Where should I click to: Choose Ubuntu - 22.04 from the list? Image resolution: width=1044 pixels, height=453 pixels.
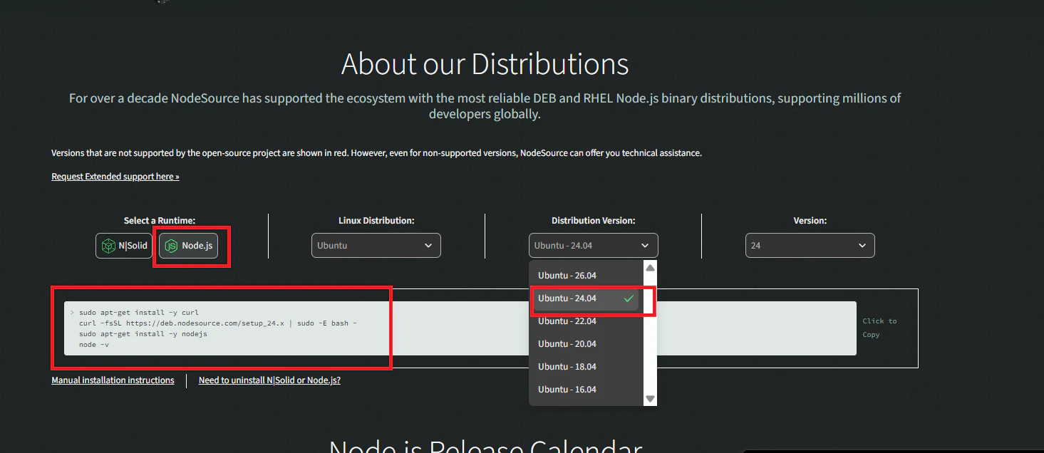[x=586, y=321]
